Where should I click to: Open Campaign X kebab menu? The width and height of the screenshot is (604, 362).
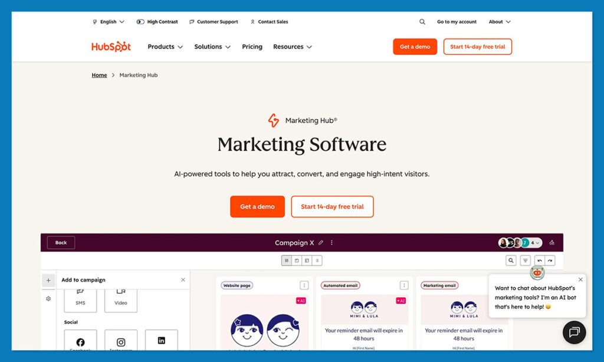tap(331, 242)
